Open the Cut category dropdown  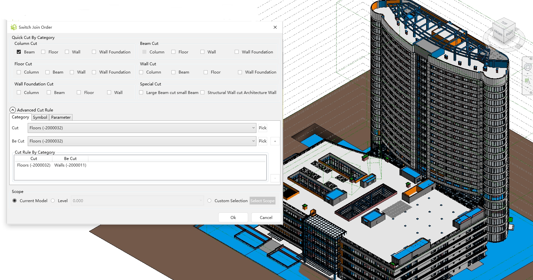(x=253, y=128)
